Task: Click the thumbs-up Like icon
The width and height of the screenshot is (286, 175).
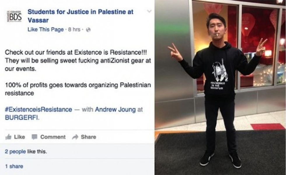Action: (x=8, y=137)
